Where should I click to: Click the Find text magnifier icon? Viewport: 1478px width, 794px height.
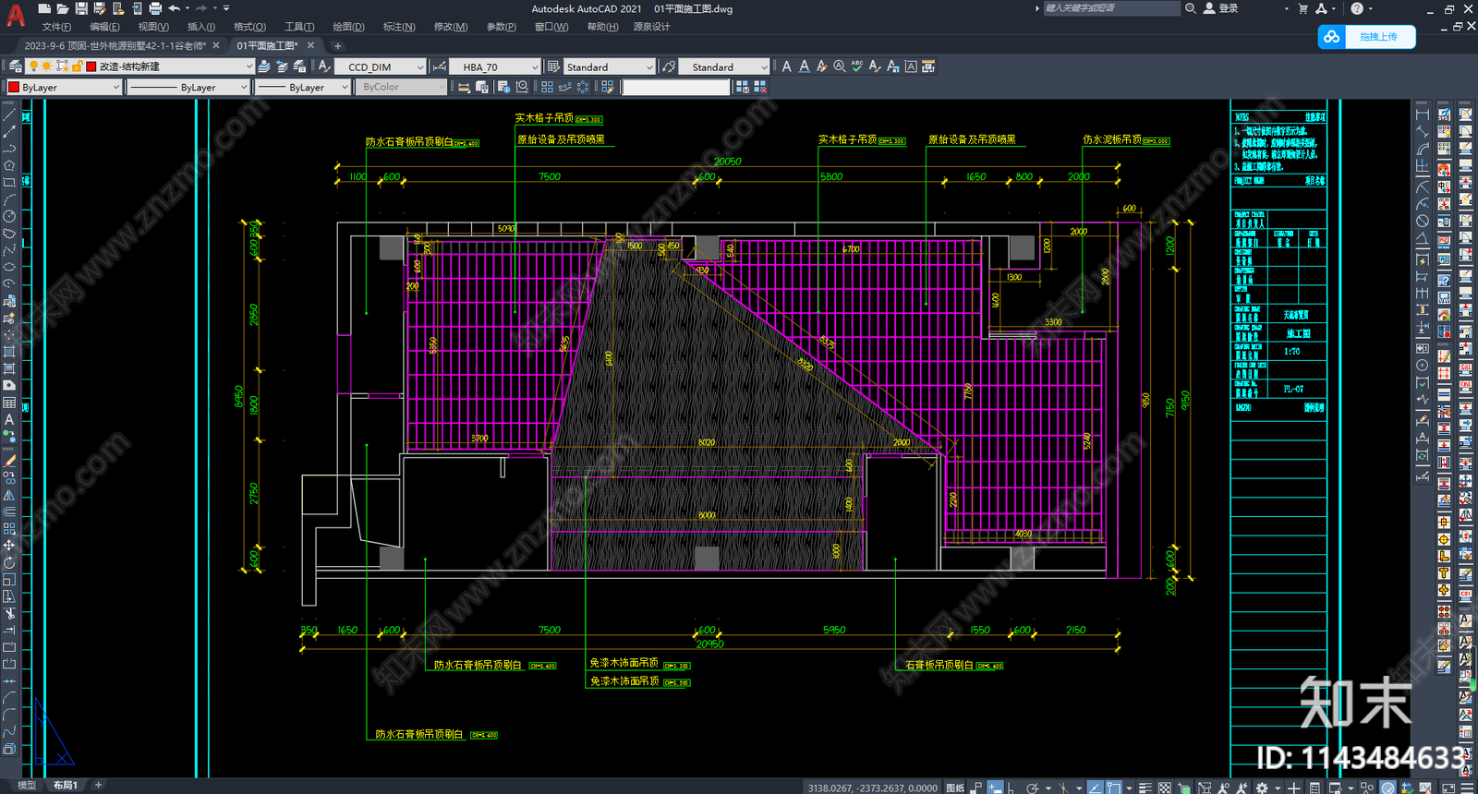[839, 66]
